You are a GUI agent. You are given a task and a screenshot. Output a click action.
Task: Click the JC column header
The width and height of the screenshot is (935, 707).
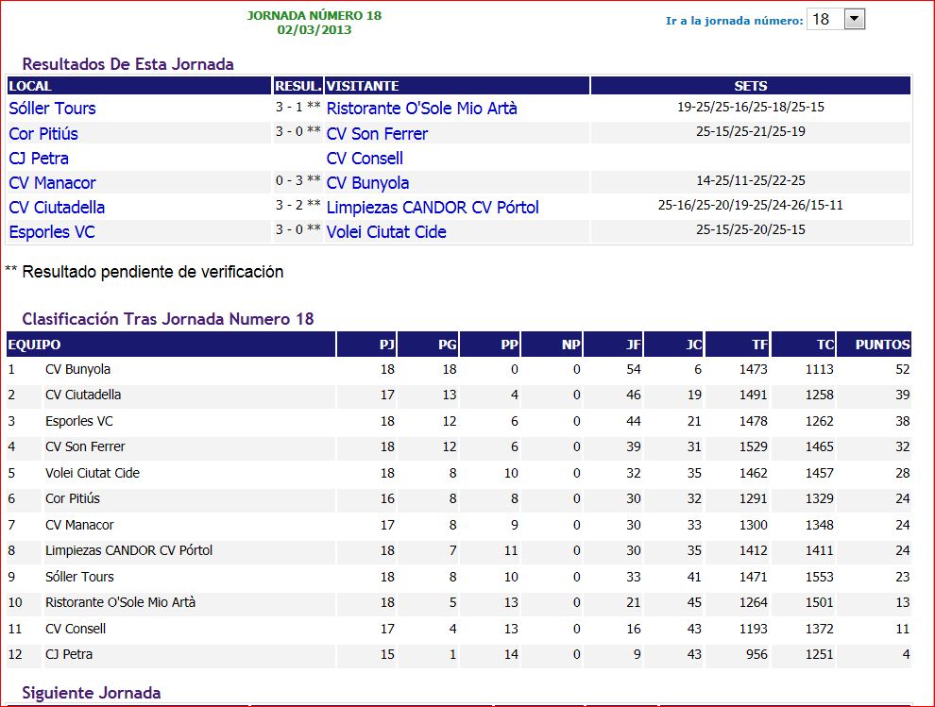click(673, 345)
